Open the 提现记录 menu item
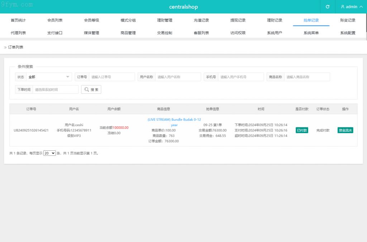Screen dimensions: 367x242 (x=238, y=20)
